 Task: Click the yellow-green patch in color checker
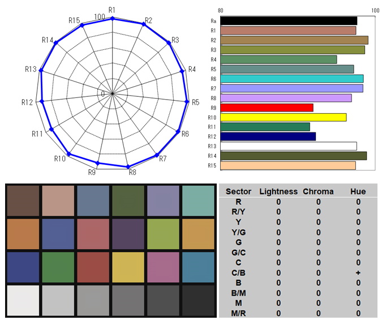(163, 234)
